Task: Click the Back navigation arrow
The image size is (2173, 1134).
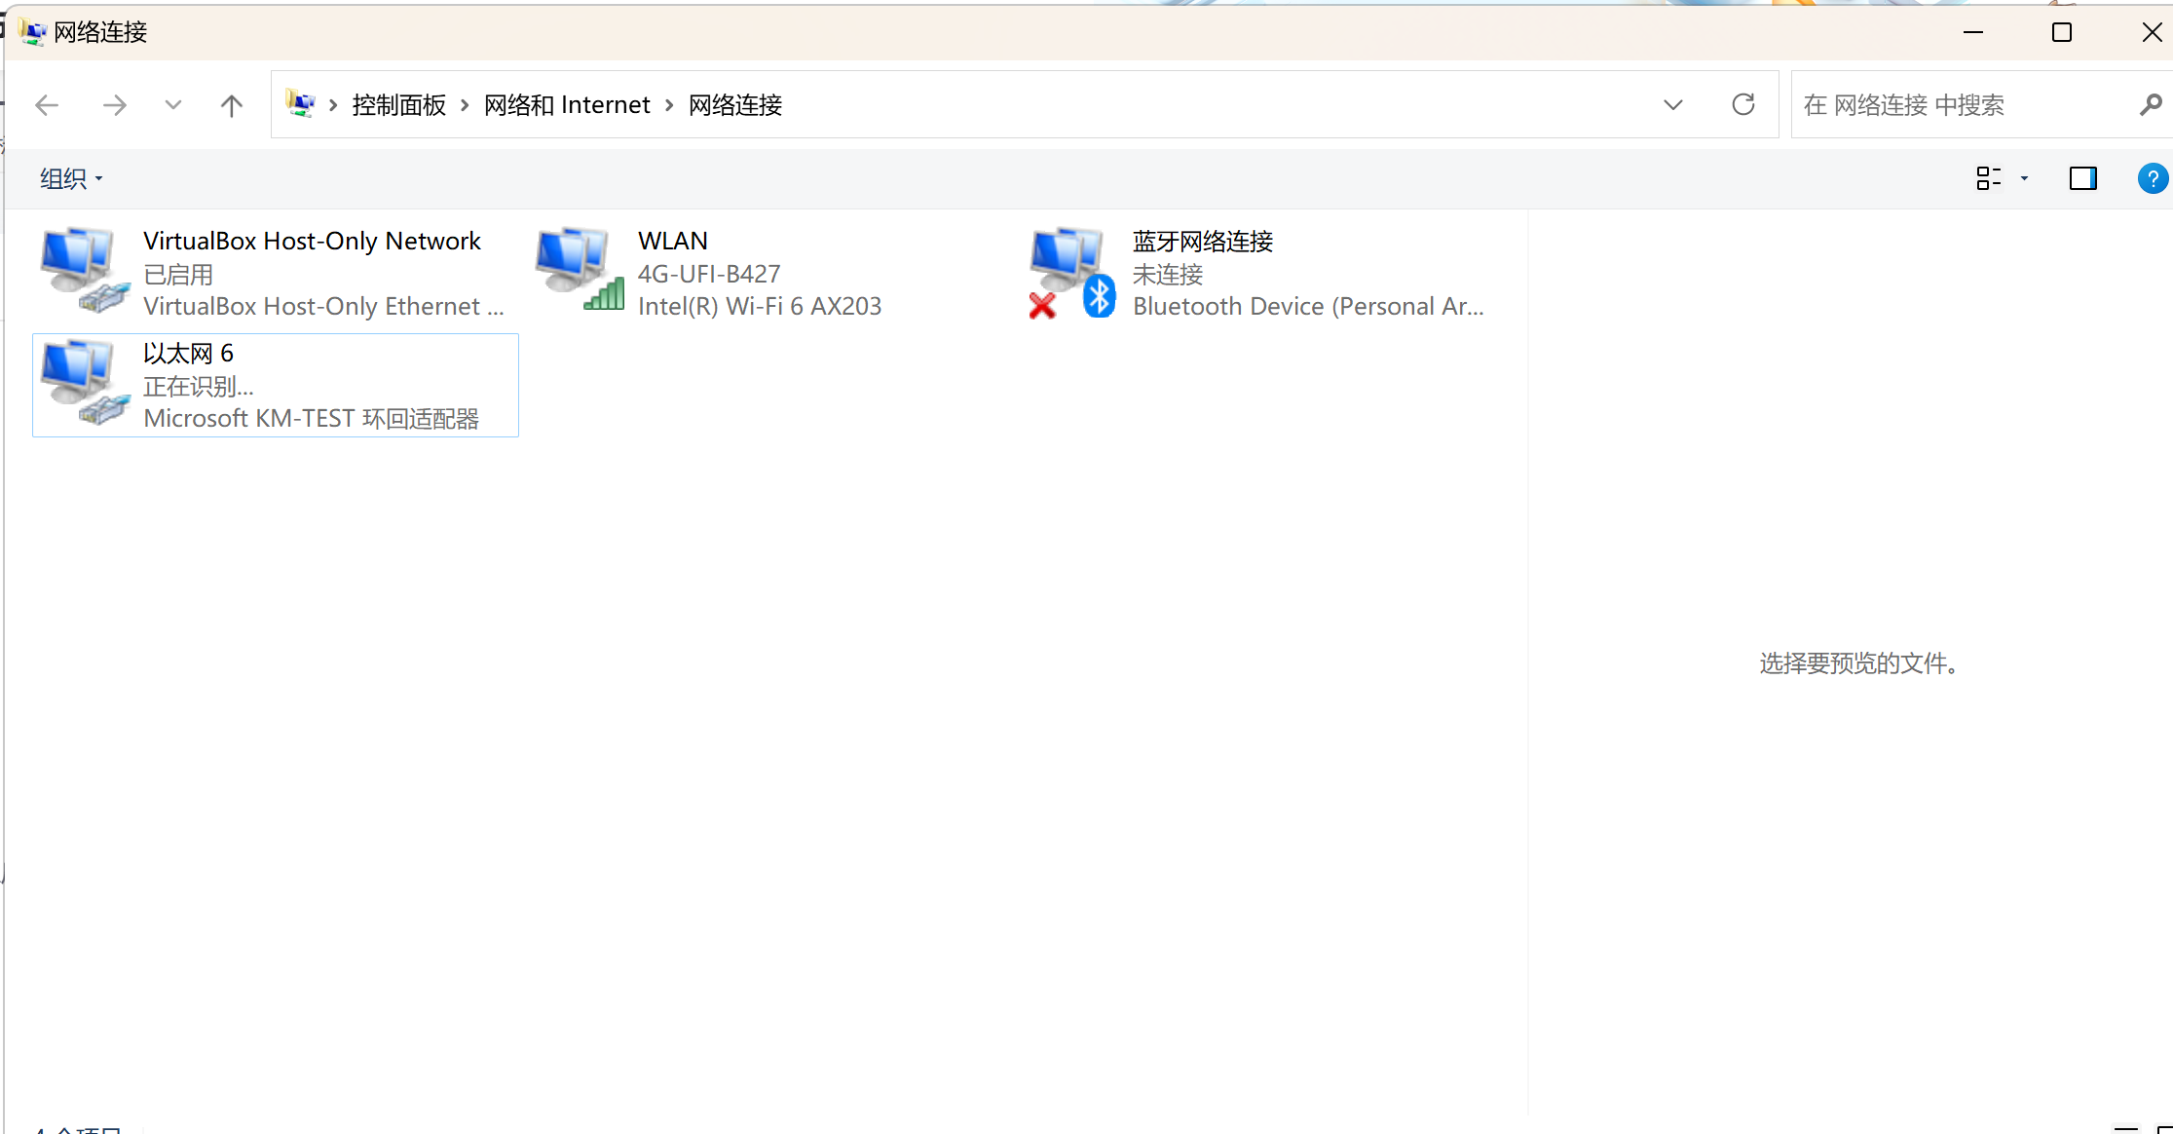Action: coord(47,105)
